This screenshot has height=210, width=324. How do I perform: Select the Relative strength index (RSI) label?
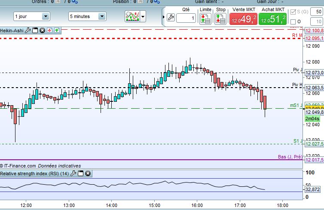(x=34, y=173)
